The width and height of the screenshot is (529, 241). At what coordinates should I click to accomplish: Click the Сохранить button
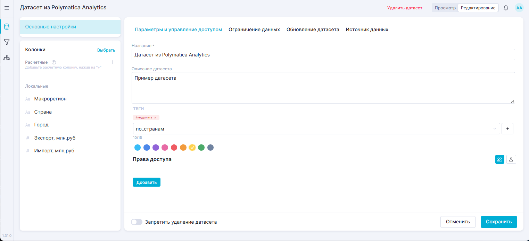coord(498,222)
